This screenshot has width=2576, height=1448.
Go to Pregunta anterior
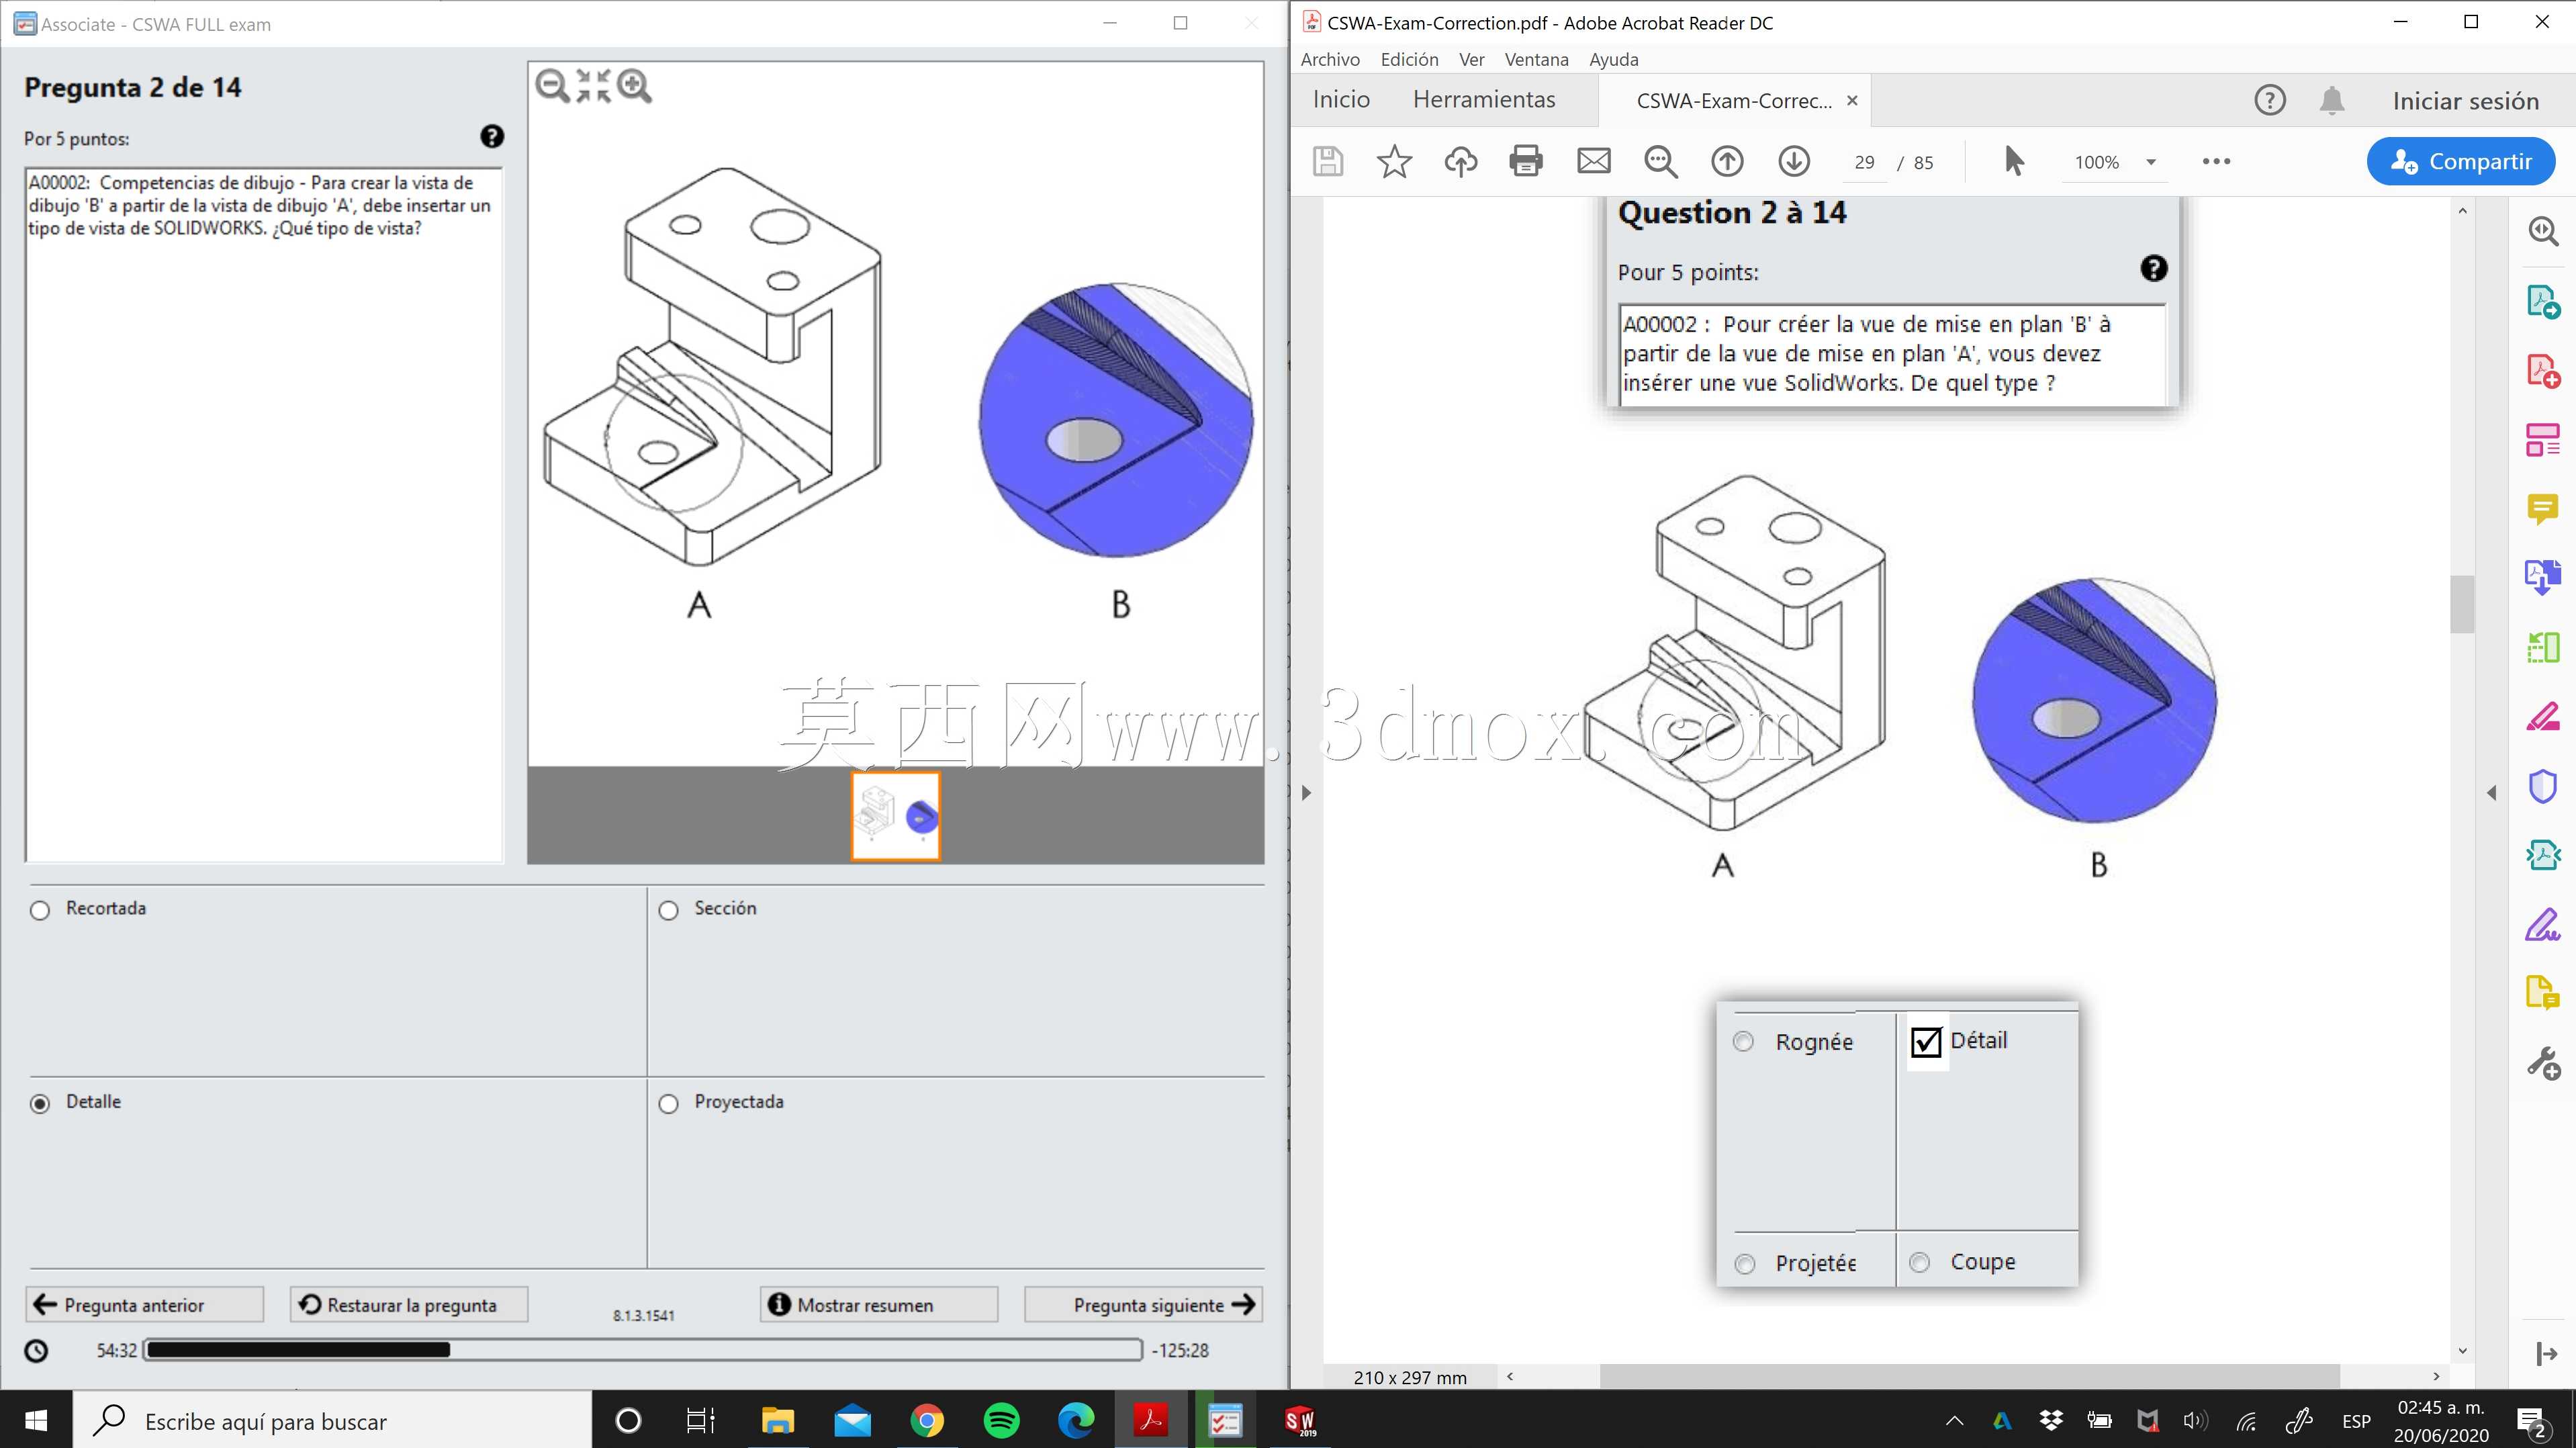coord(145,1304)
